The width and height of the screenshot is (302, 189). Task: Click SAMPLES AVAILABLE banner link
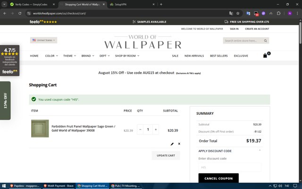150,22
